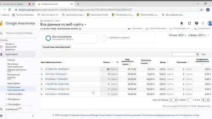
Task: Open a new browser tab with plus
Action: pyautogui.click(x=78, y=4)
